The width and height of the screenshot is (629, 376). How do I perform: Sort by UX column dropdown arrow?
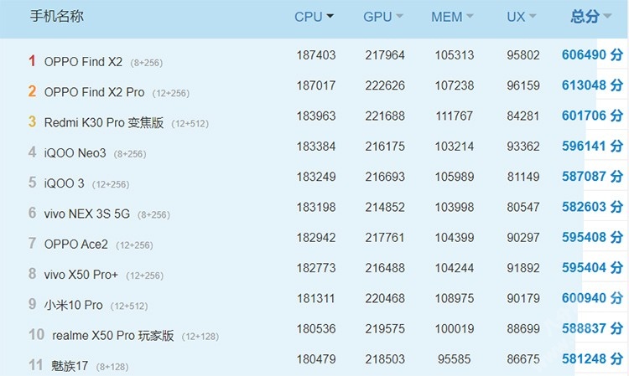pos(533,17)
